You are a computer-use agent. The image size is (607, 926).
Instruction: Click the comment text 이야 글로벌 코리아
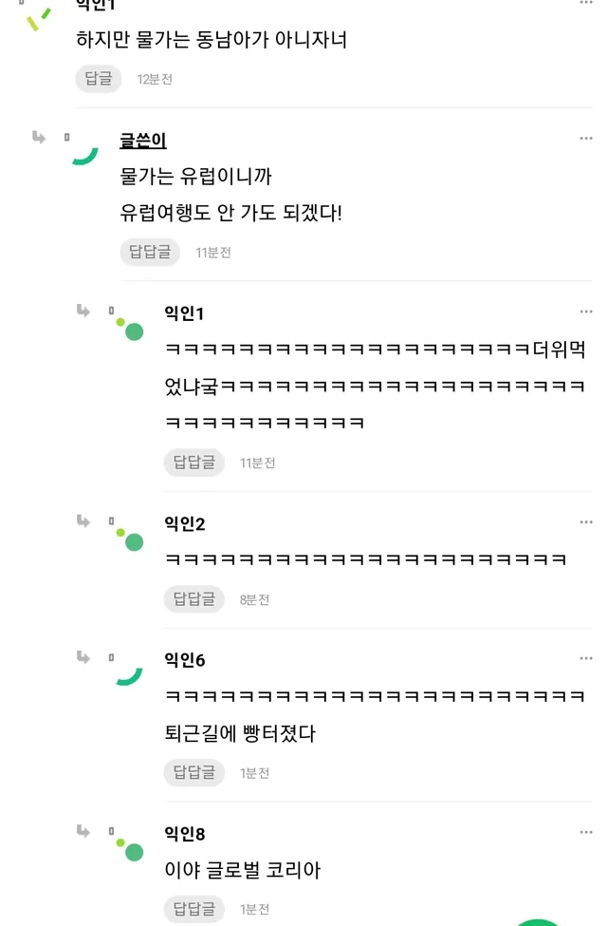(243, 869)
